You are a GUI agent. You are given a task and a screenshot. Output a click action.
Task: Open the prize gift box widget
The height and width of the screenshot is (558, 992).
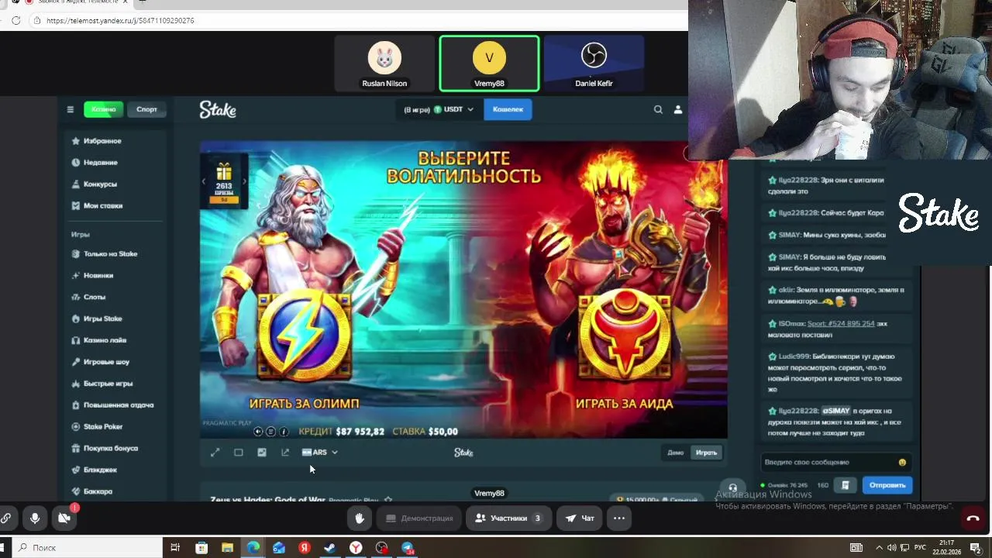point(224,181)
